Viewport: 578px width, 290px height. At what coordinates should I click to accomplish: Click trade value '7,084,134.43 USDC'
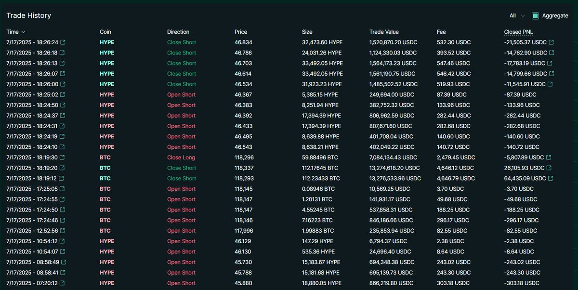click(394, 158)
